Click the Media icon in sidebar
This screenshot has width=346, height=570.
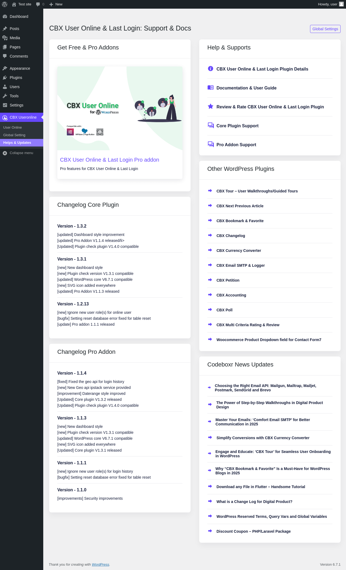(5, 38)
